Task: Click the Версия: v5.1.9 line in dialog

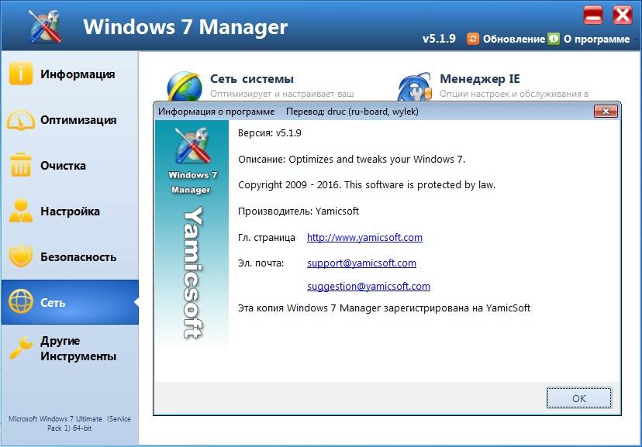Action: (x=269, y=133)
